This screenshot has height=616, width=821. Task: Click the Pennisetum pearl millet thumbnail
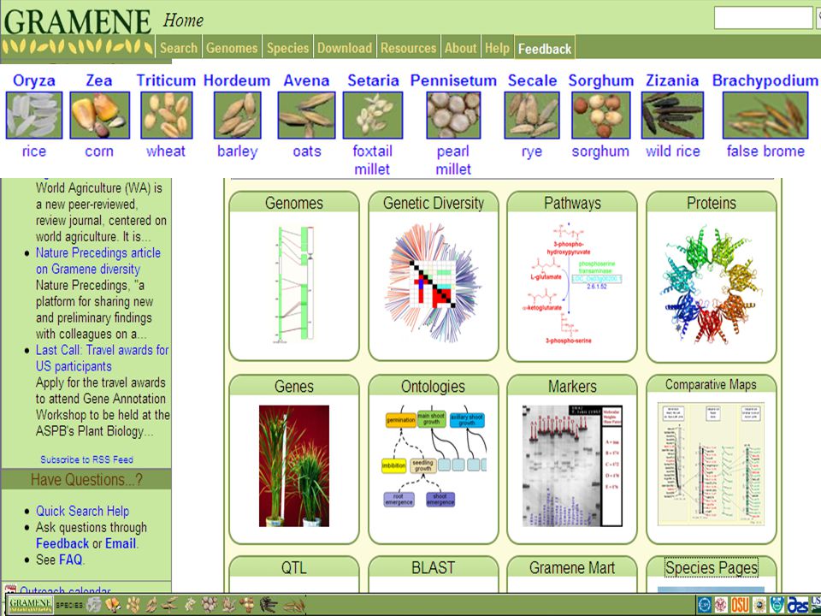click(453, 115)
